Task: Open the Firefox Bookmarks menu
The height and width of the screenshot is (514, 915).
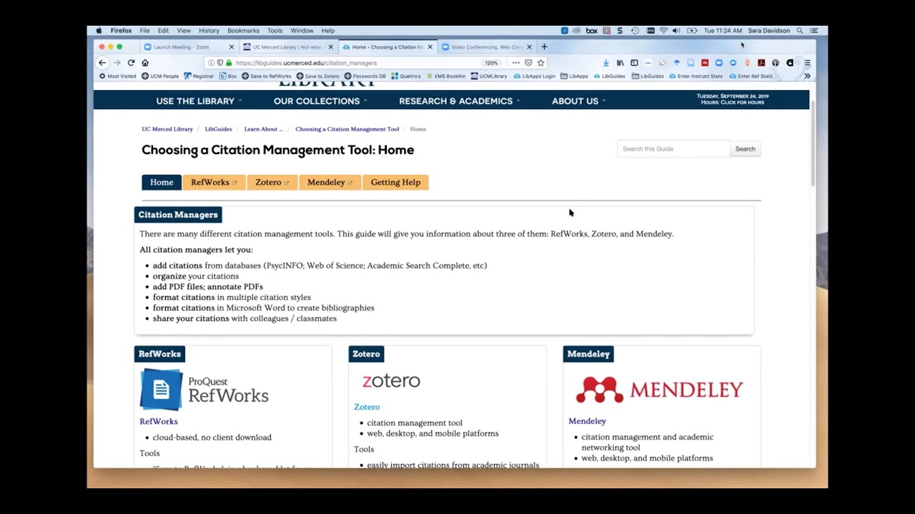Action: pos(243,31)
